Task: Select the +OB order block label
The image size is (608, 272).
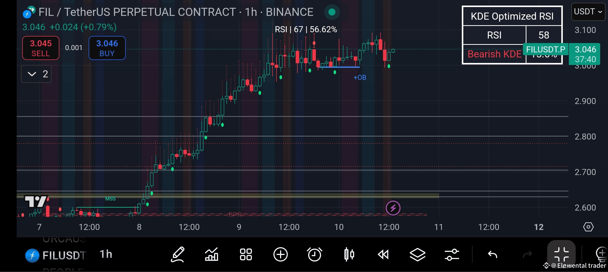Action: pyautogui.click(x=360, y=77)
